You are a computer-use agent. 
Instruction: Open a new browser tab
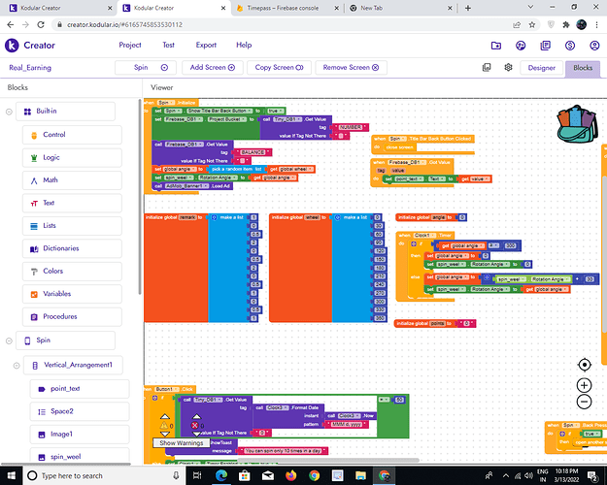click(x=468, y=8)
